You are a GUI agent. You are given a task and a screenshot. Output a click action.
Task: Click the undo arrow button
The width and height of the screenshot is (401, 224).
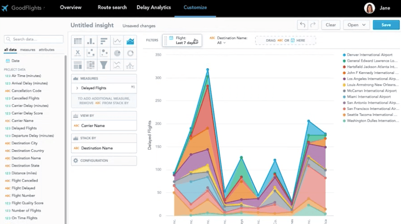coord(303,25)
